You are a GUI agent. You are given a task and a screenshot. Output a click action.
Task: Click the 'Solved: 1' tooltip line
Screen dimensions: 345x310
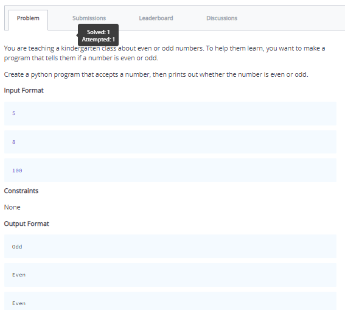point(99,32)
